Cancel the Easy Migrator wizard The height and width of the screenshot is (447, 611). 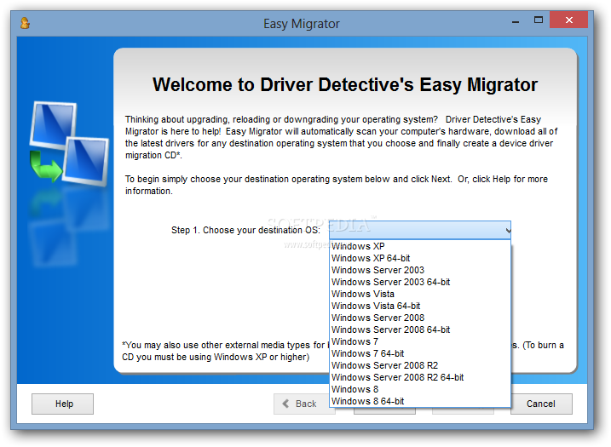pos(541,404)
